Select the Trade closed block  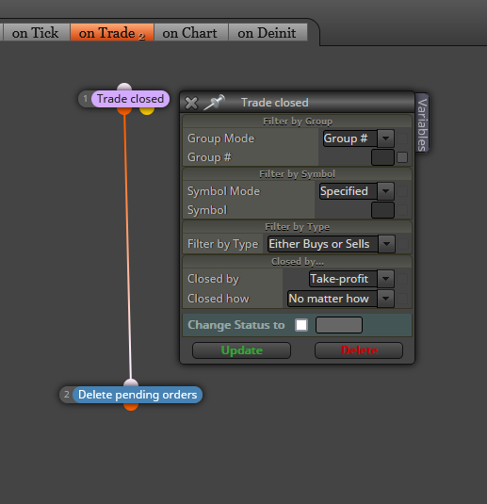pos(130,99)
